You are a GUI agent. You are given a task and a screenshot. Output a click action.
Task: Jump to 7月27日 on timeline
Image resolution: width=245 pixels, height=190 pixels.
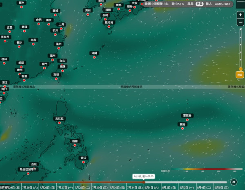[x=65, y=188]
